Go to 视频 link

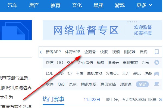(116, 52)
